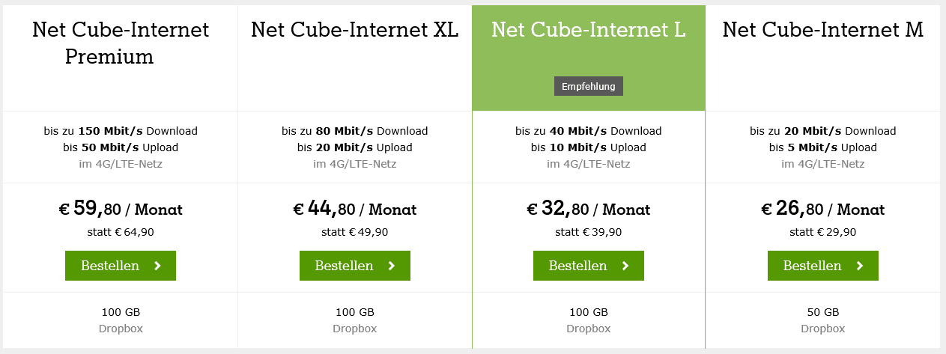This screenshot has height=354, width=946.
Task: Select the Net Cube-Internet Premium heading
Action: 121,43
